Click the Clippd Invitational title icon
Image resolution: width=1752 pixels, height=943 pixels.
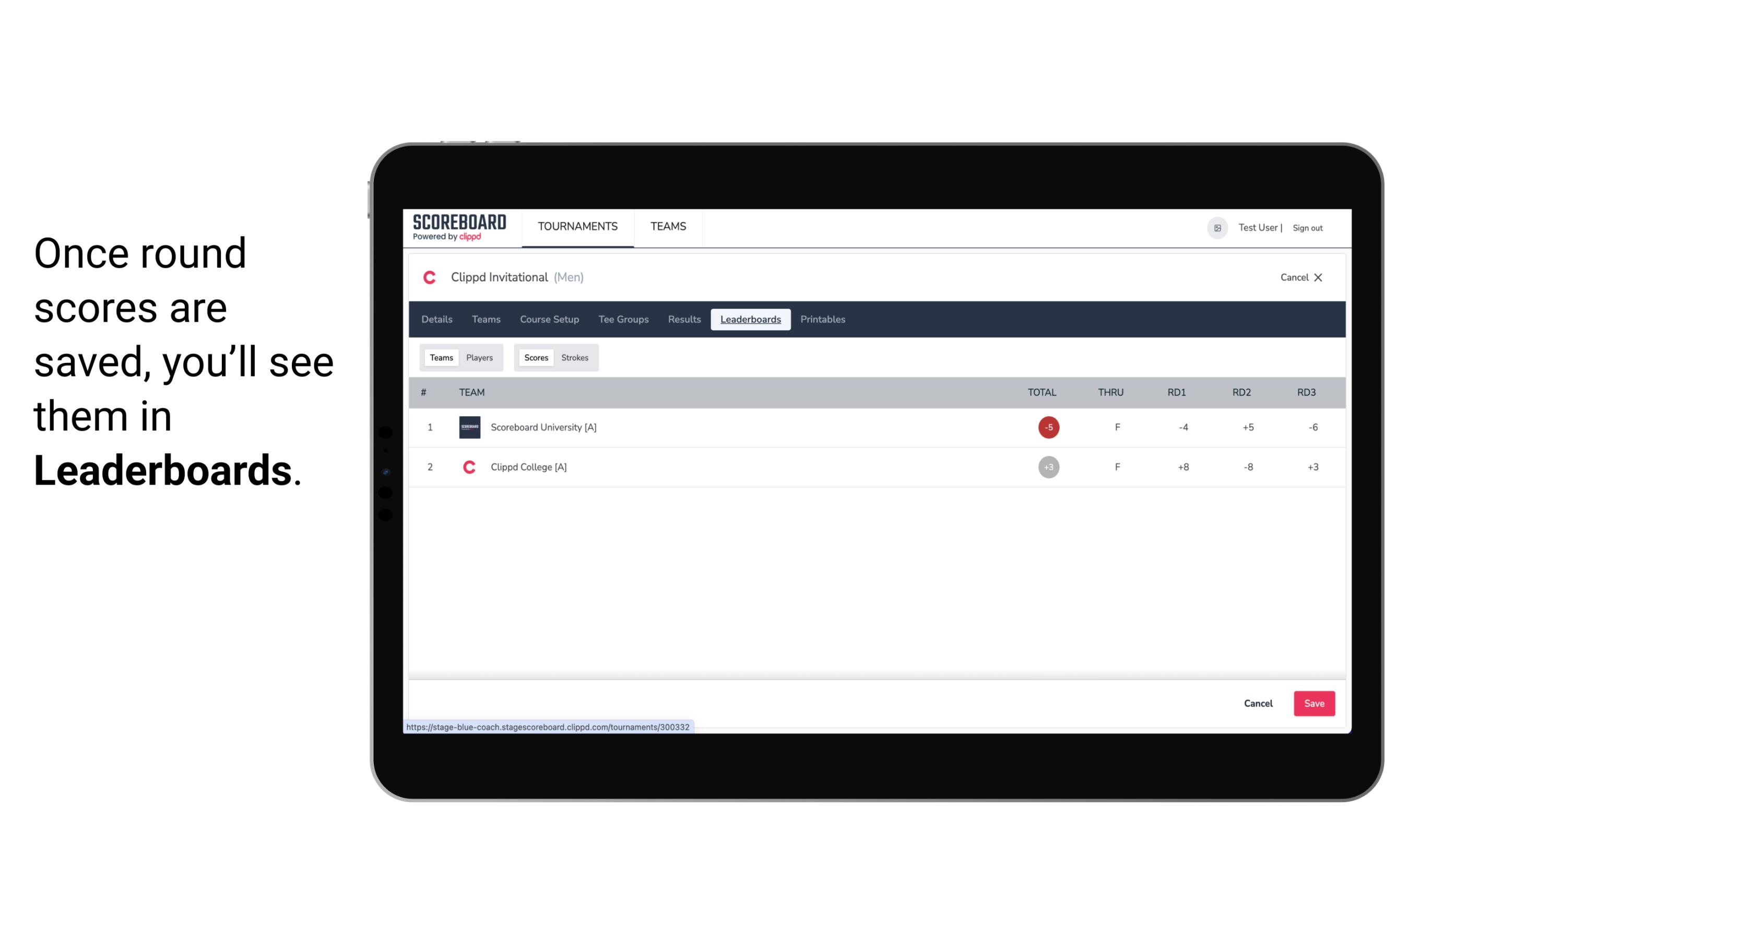click(432, 278)
